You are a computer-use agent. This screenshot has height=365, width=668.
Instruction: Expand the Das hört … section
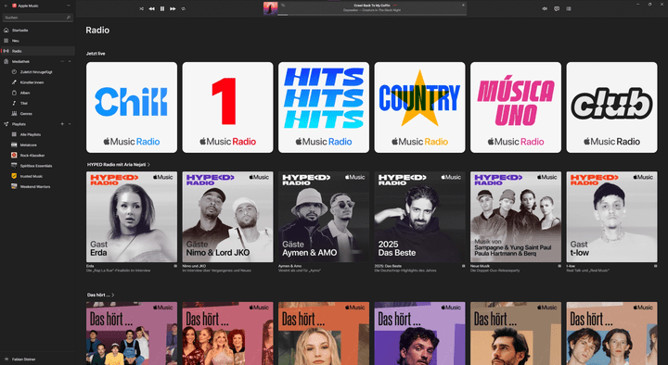point(100,295)
